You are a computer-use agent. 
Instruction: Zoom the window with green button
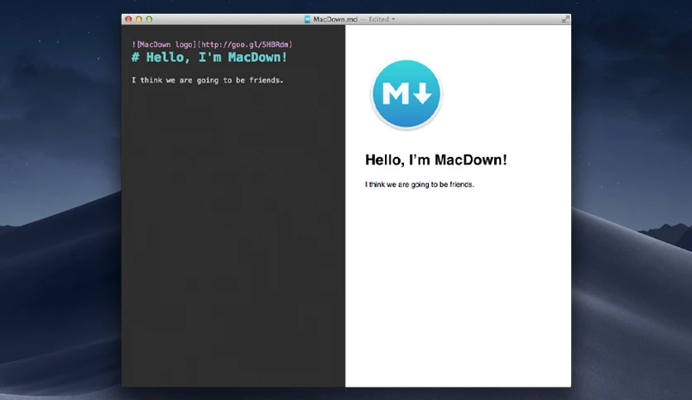point(149,19)
